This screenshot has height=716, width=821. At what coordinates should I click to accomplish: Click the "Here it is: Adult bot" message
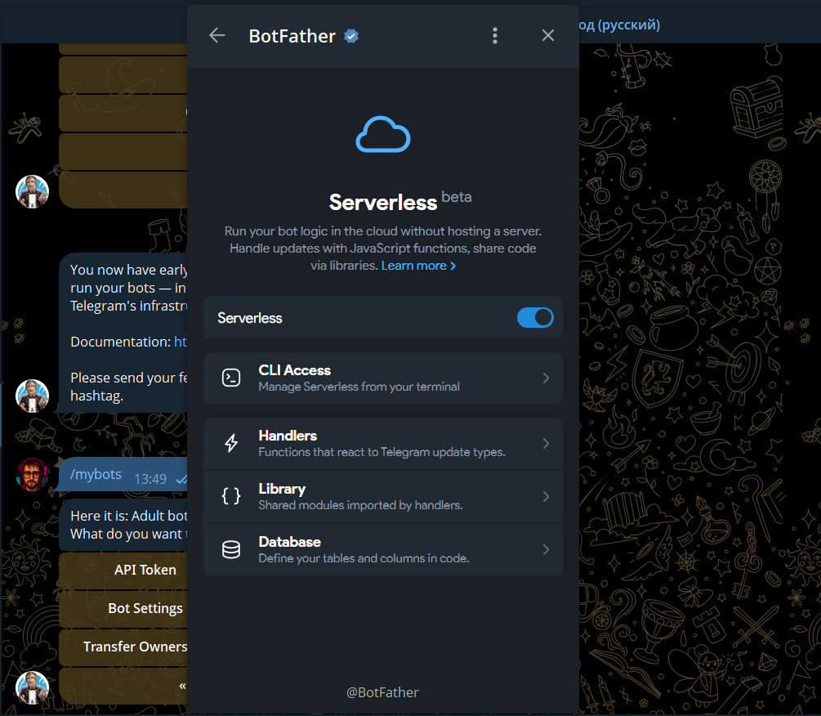pyautogui.click(x=123, y=525)
